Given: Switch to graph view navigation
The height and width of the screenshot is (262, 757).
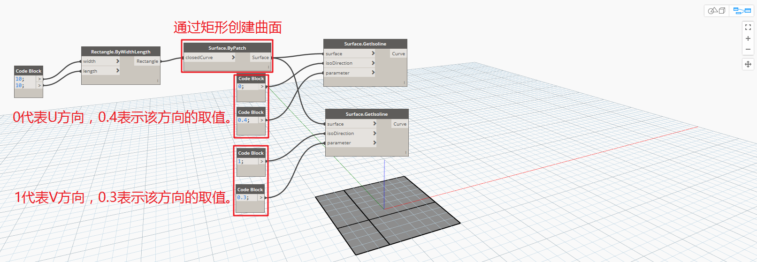Looking at the screenshot, I should (742, 10).
